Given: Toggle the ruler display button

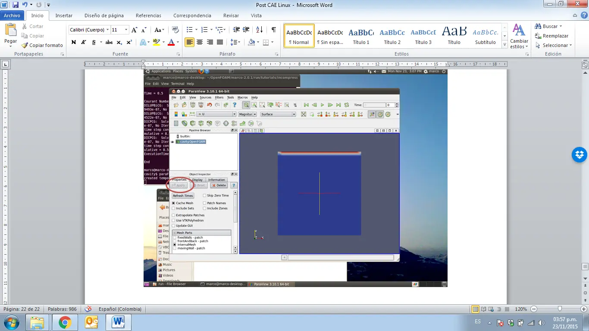Looking at the screenshot, I should point(585,66).
